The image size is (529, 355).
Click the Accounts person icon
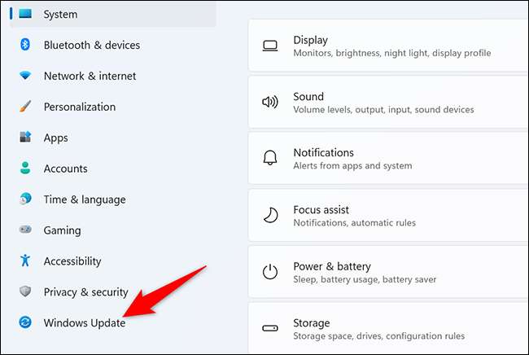(25, 169)
